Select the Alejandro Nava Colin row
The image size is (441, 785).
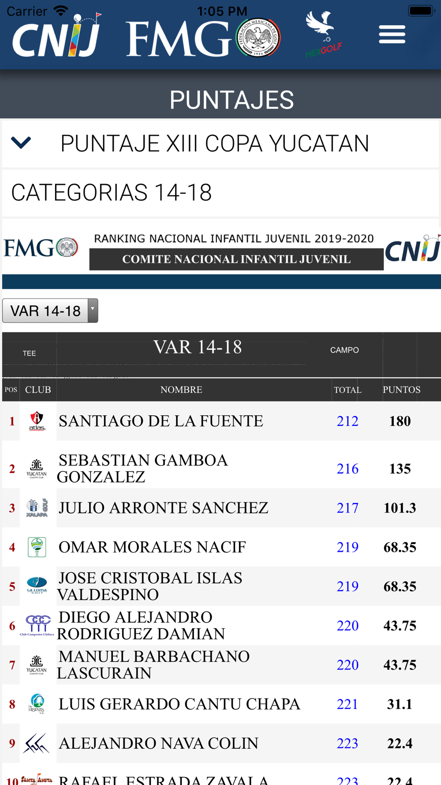point(221,743)
